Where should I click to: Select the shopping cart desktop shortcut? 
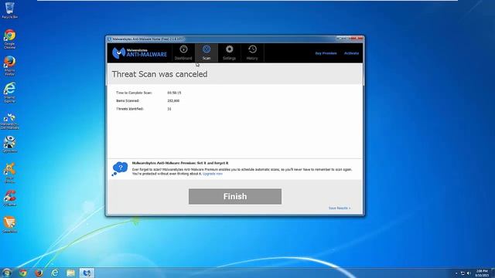click(x=10, y=225)
